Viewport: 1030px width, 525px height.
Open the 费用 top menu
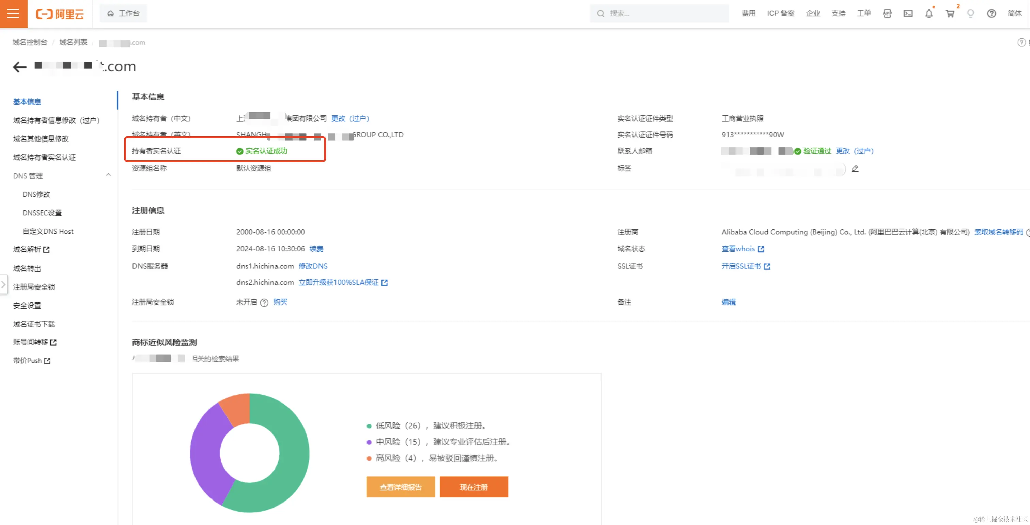(748, 14)
